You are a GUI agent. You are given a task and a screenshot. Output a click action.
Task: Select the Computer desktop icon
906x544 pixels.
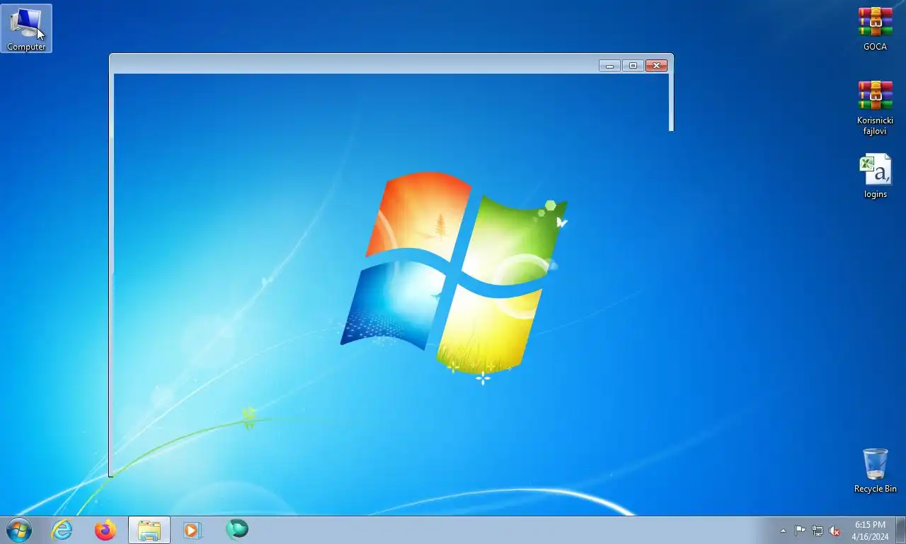click(x=26, y=28)
